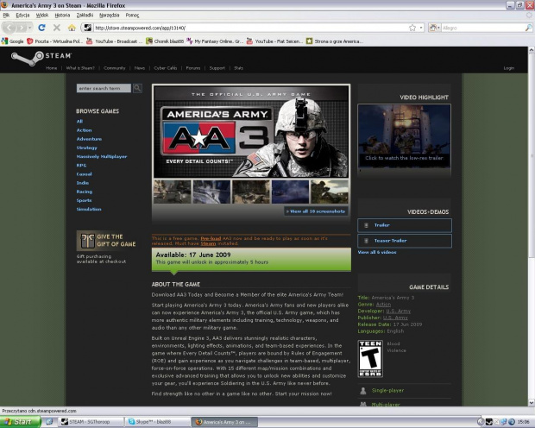Viewport: 535px width, 428px height.
Task: Click the Steam logo in the header
Action: (x=41, y=59)
